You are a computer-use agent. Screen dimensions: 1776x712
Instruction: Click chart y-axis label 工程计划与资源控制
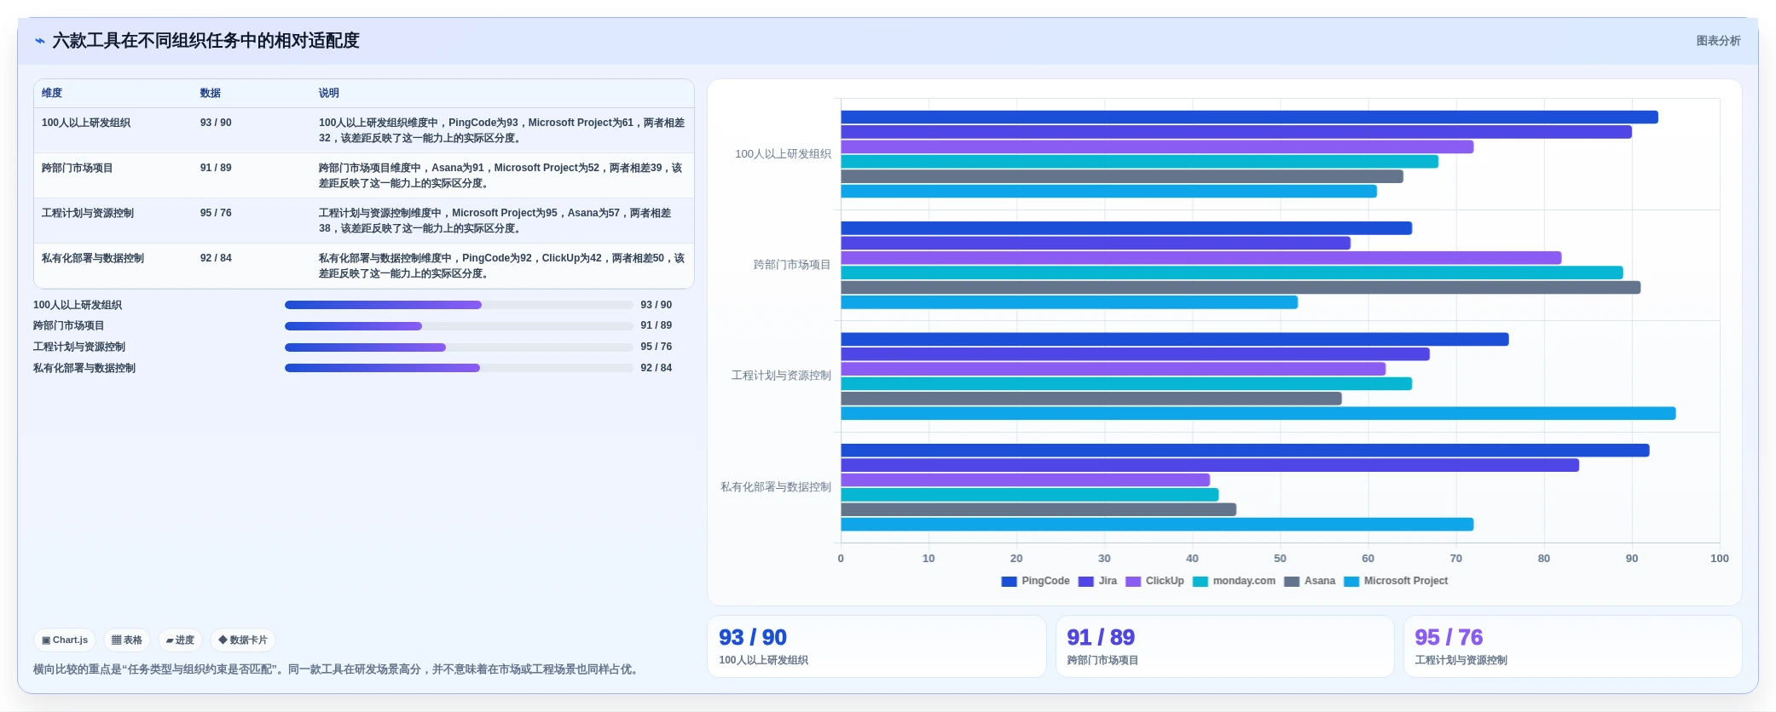[x=781, y=376]
